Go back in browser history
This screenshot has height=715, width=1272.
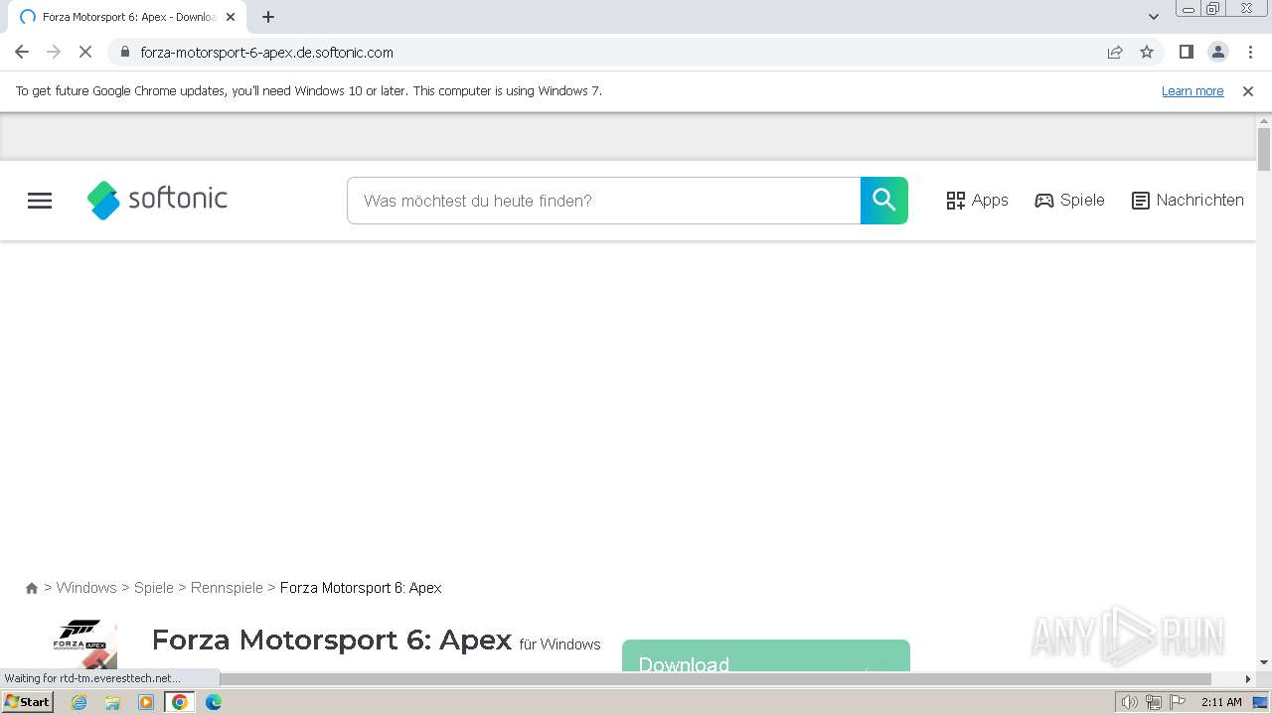coord(22,52)
